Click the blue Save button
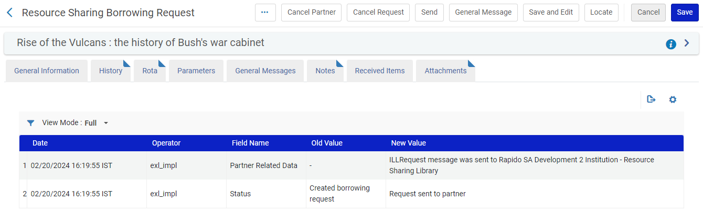 pyautogui.click(x=684, y=13)
